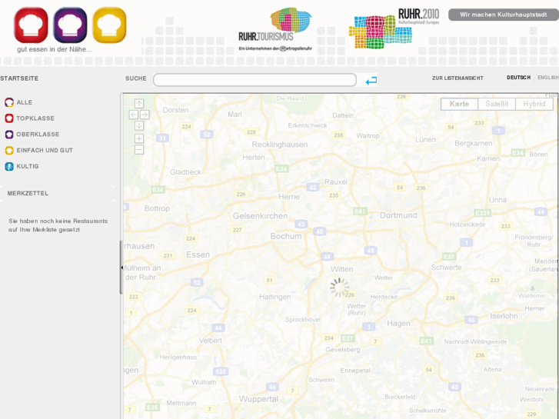Pan map up with the up arrow
This screenshot has height=419, width=559.
click(139, 104)
